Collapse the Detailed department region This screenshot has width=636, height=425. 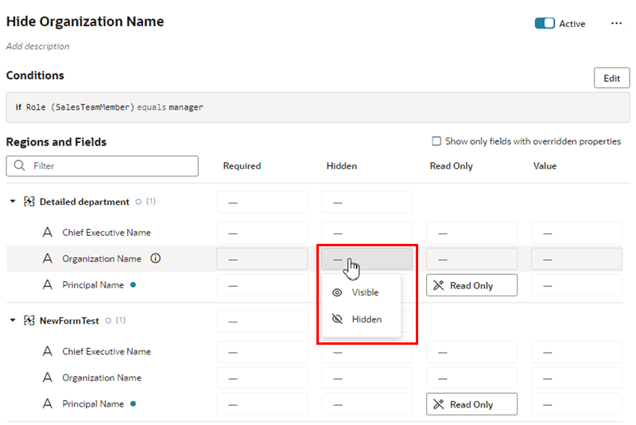(13, 201)
